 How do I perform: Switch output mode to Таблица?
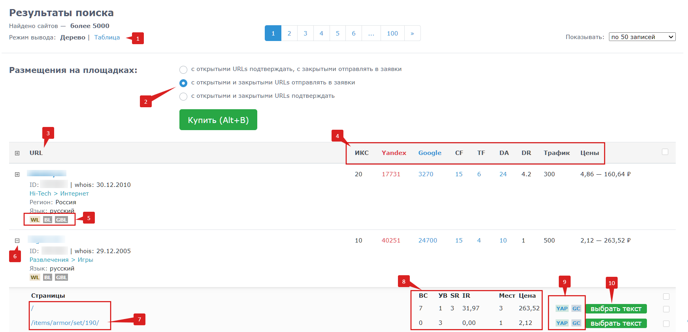pyautogui.click(x=107, y=37)
